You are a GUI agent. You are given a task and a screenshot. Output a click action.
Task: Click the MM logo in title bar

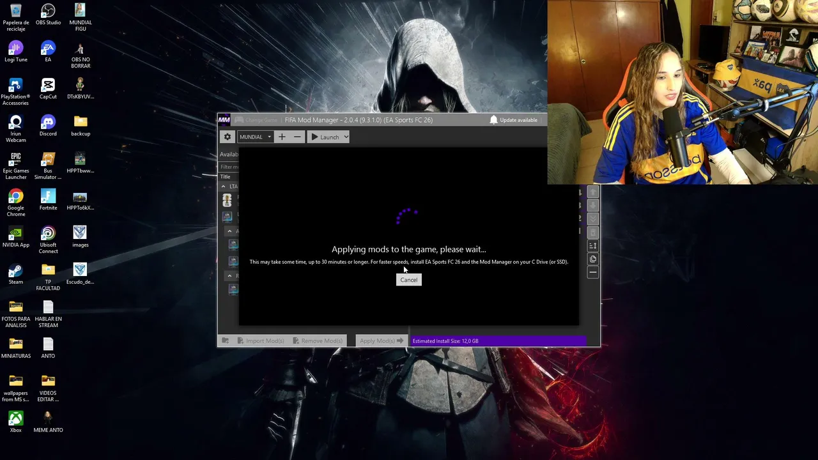tap(224, 120)
